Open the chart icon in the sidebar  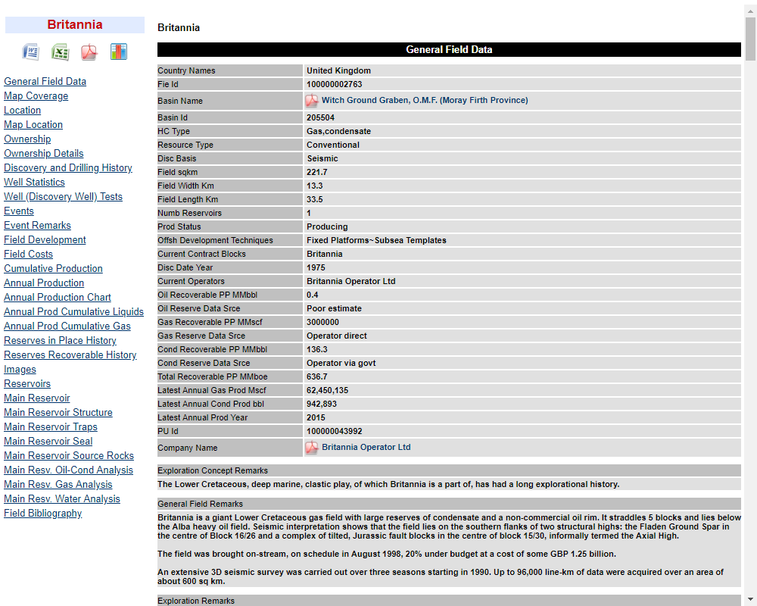[118, 52]
